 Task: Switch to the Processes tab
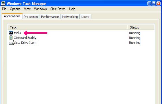pos(31,17)
